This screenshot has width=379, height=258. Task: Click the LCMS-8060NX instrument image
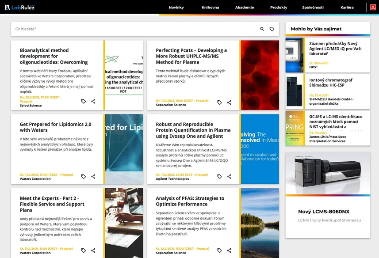click(x=328, y=173)
